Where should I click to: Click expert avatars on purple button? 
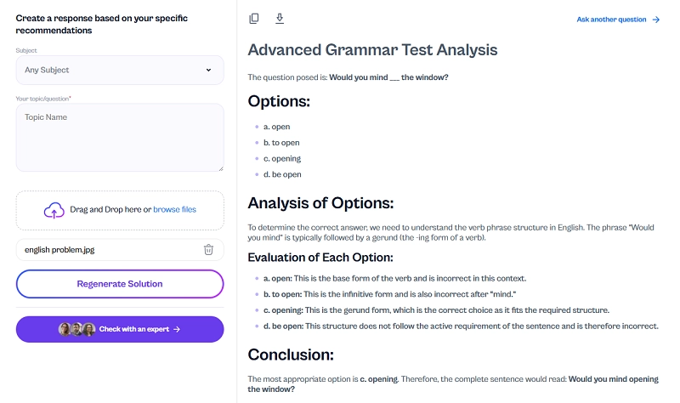click(x=76, y=329)
